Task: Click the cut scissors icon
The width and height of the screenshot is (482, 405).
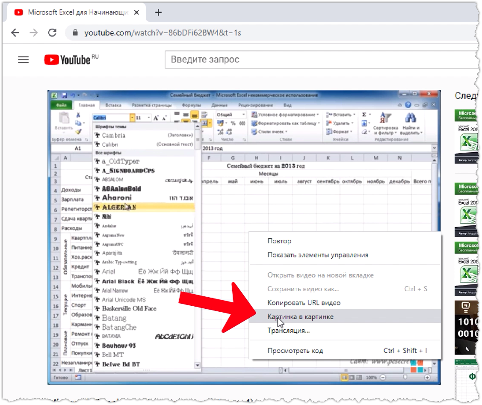Action: (78, 115)
